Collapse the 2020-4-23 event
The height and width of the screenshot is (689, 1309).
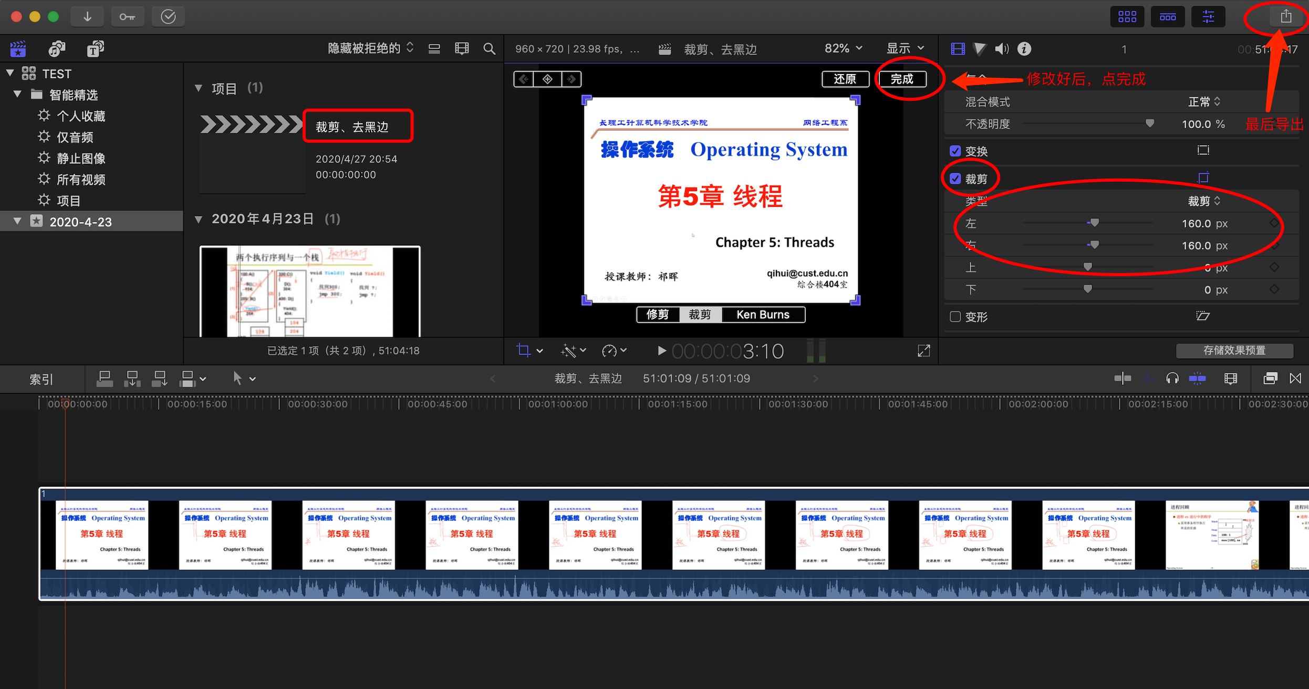[x=18, y=221]
